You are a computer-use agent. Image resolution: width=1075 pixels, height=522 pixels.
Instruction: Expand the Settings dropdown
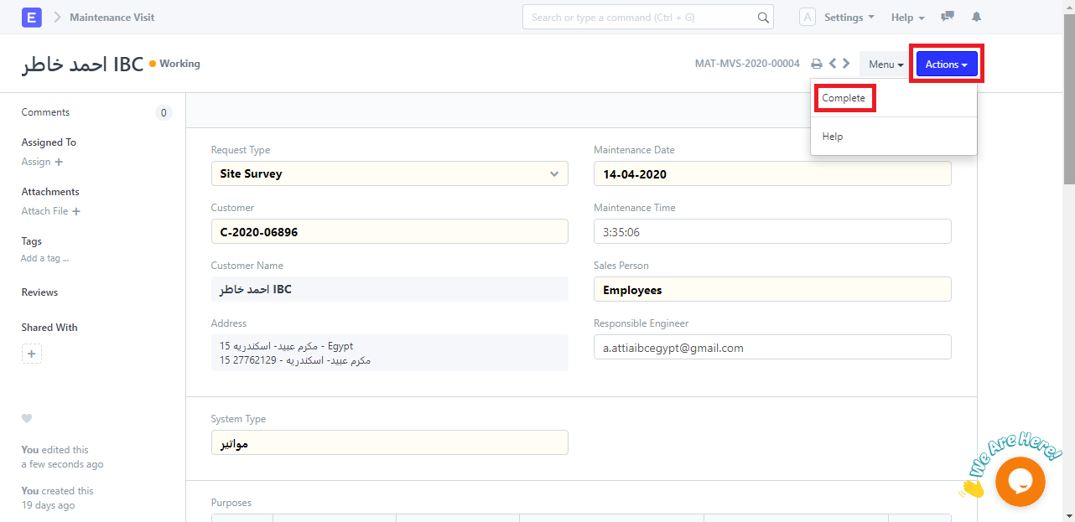click(849, 17)
